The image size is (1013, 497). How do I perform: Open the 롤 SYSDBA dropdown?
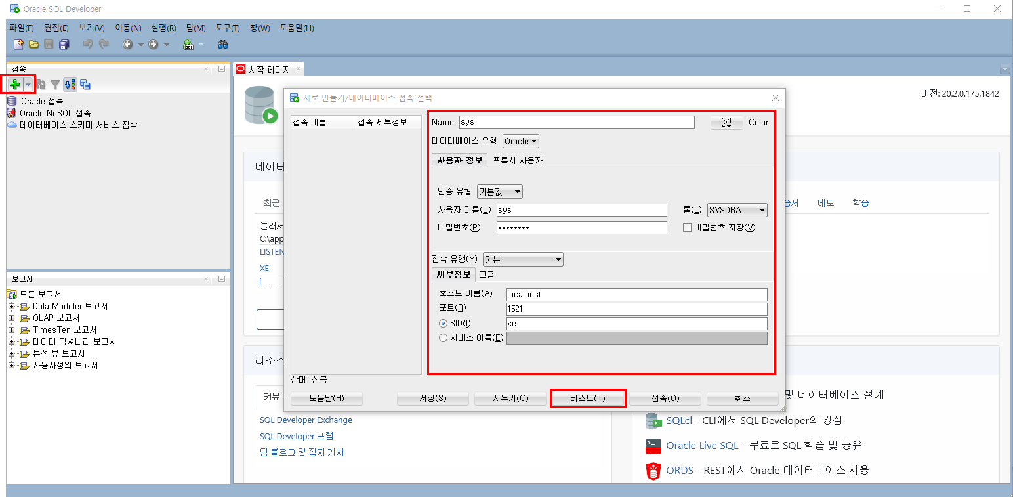click(x=737, y=210)
